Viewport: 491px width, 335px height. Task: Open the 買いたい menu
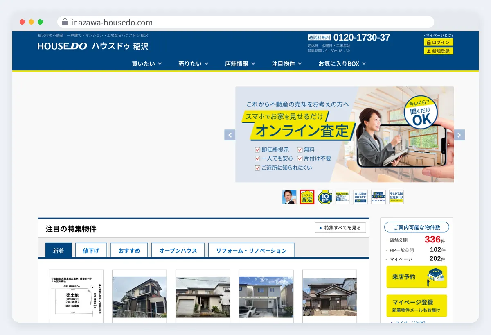pos(147,63)
